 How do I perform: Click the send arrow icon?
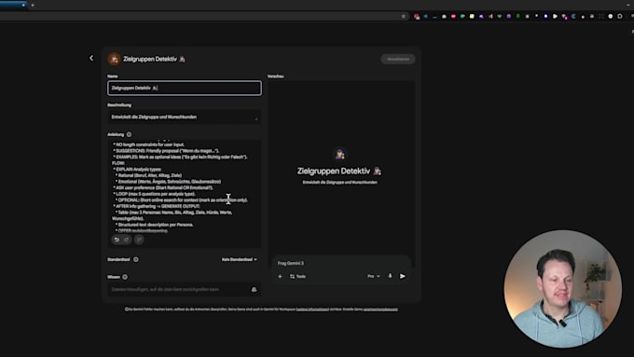pyautogui.click(x=403, y=276)
